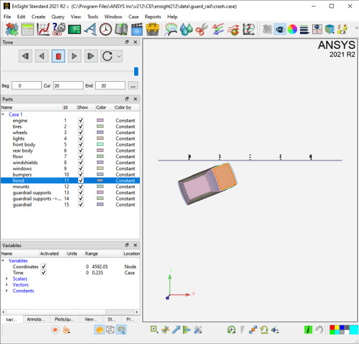The height and width of the screenshot is (344, 359).
Task: Select the pick hand tool icon
Action: (66, 330)
